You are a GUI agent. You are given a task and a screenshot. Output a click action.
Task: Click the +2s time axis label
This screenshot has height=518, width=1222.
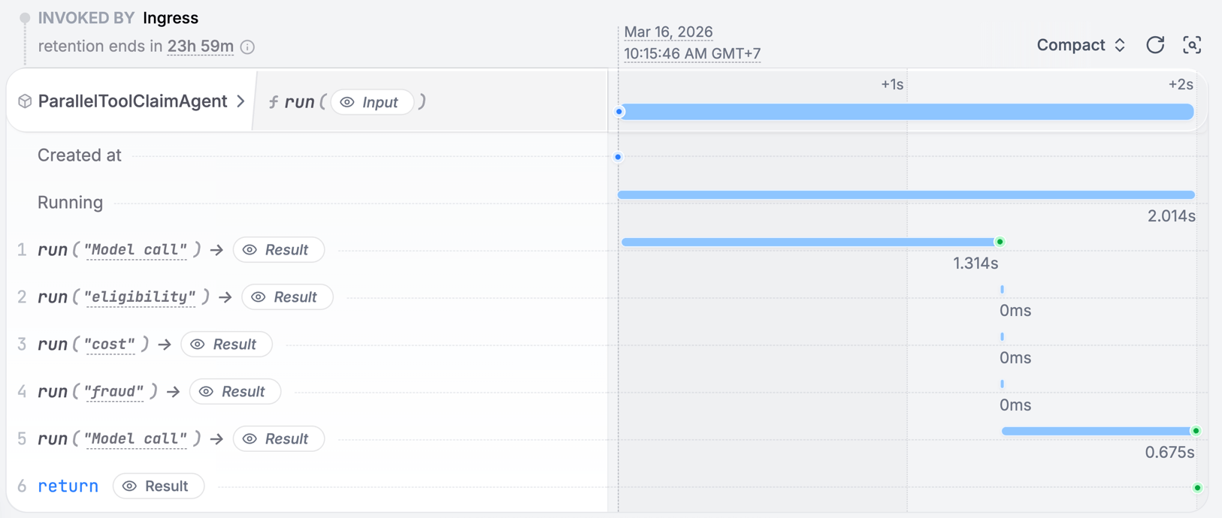1181,84
